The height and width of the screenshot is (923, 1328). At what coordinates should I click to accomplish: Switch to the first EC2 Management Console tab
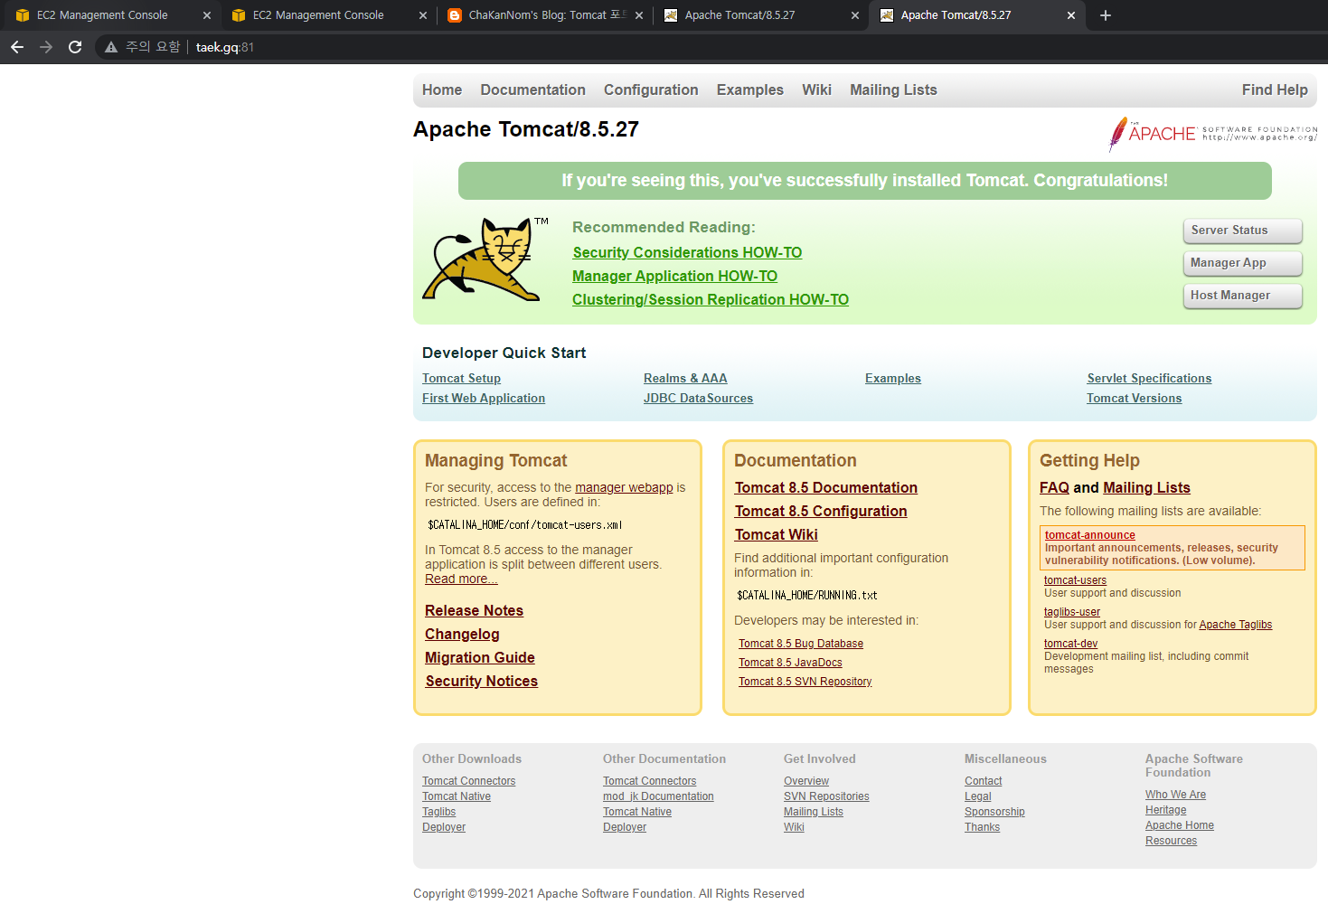pyautogui.click(x=110, y=15)
